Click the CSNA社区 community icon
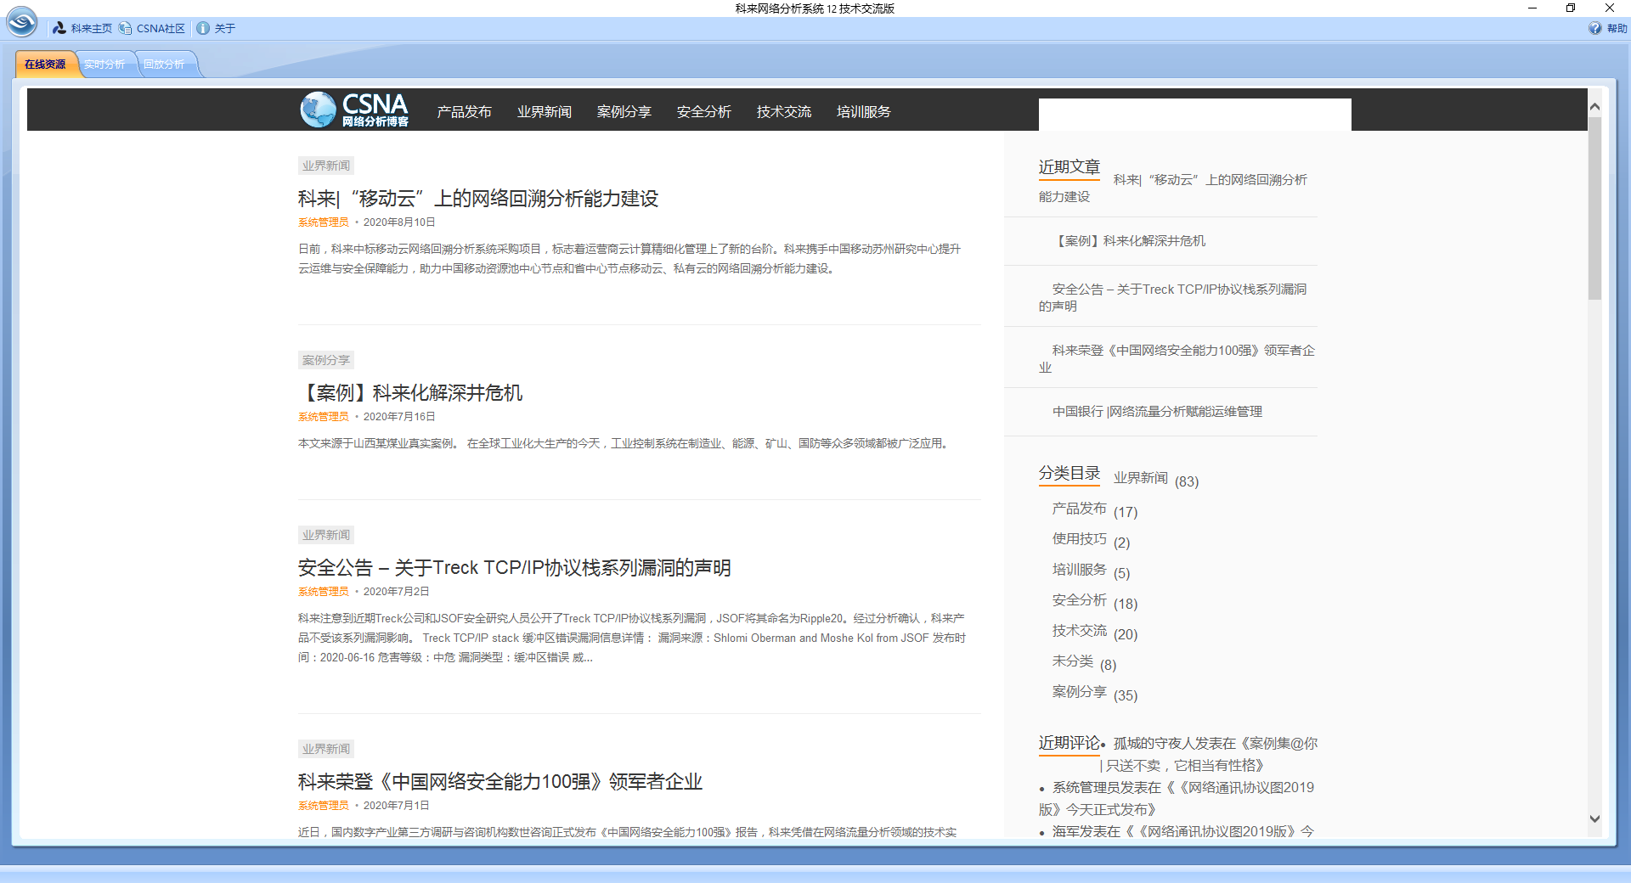This screenshot has width=1631, height=883. (x=126, y=28)
